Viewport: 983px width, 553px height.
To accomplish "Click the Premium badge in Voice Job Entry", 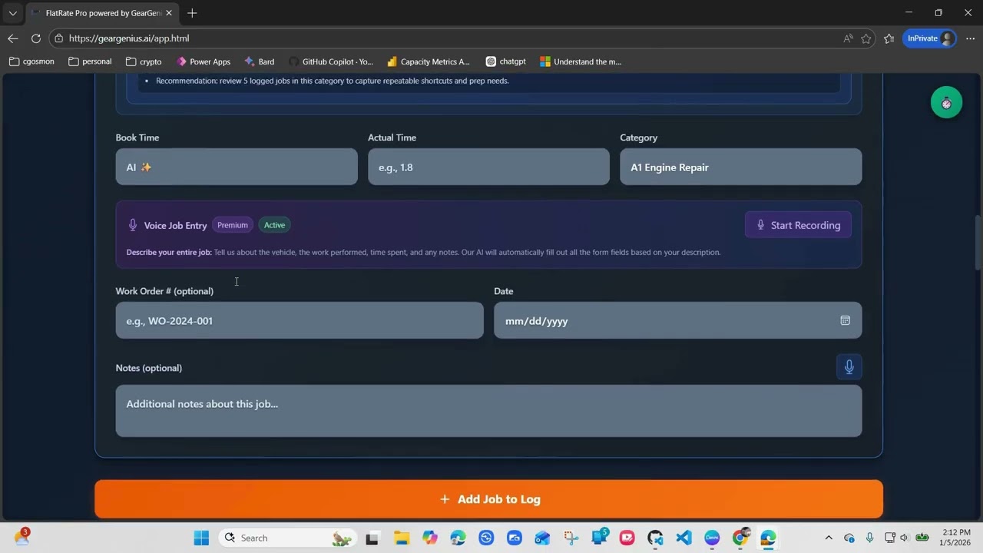I will coord(232,225).
